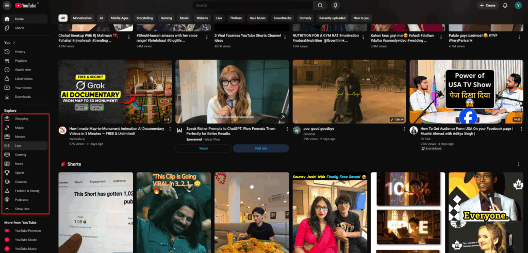This screenshot has height=253, width=528.
Task: Click the search magnifier button
Action: [320, 5]
